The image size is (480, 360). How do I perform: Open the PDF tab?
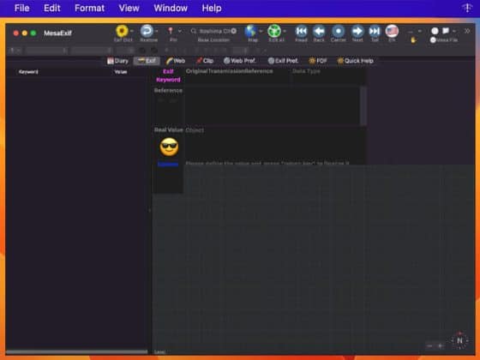[318, 61]
